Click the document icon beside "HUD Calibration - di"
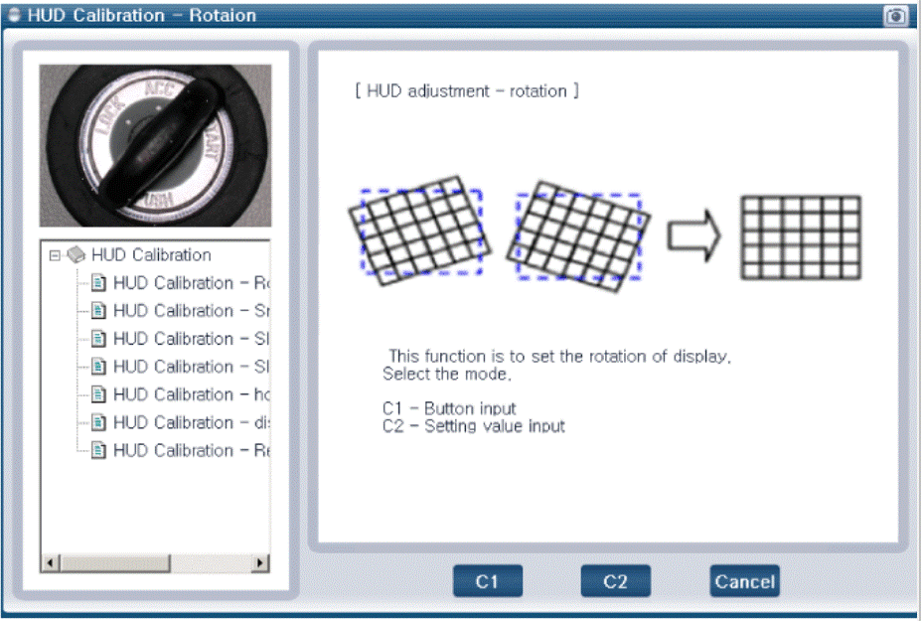 point(99,422)
